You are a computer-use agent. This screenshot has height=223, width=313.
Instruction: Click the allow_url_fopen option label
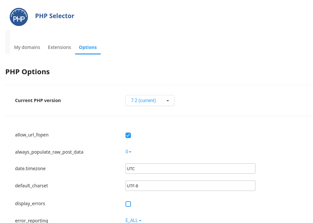coord(32,135)
